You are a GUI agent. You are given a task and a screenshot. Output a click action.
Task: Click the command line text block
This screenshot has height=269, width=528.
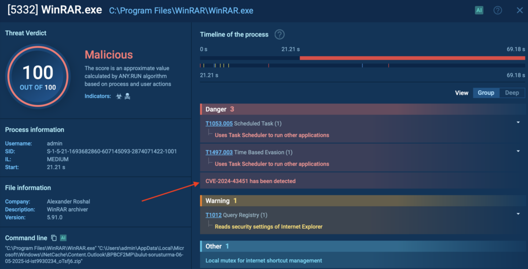tap(94, 255)
